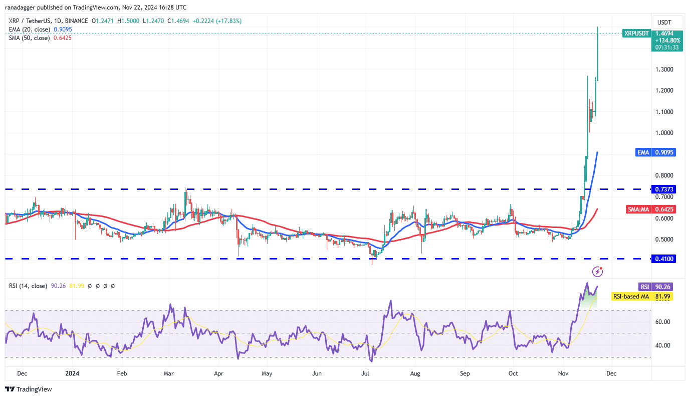Click the 1.0000 price axis label

pyautogui.click(x=664, y=133)
